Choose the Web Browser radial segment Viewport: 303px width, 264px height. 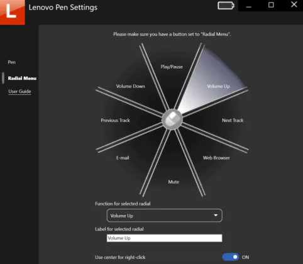tap(216, 158)
